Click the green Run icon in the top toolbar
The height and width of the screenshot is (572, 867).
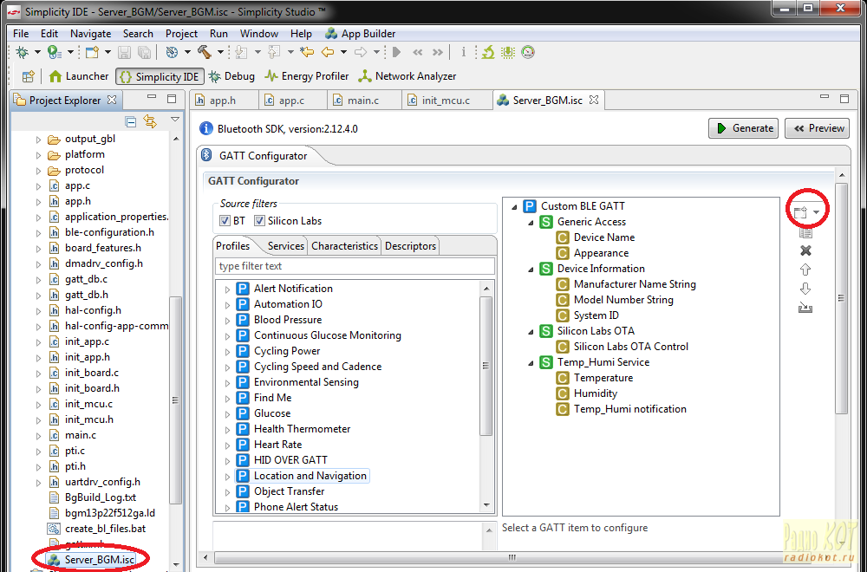54,53
